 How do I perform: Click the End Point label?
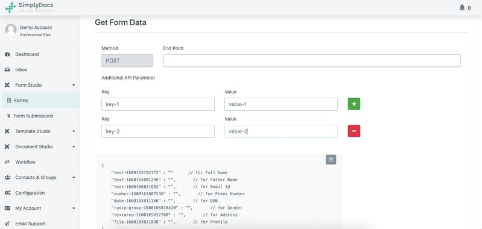(x=173, y=48)
